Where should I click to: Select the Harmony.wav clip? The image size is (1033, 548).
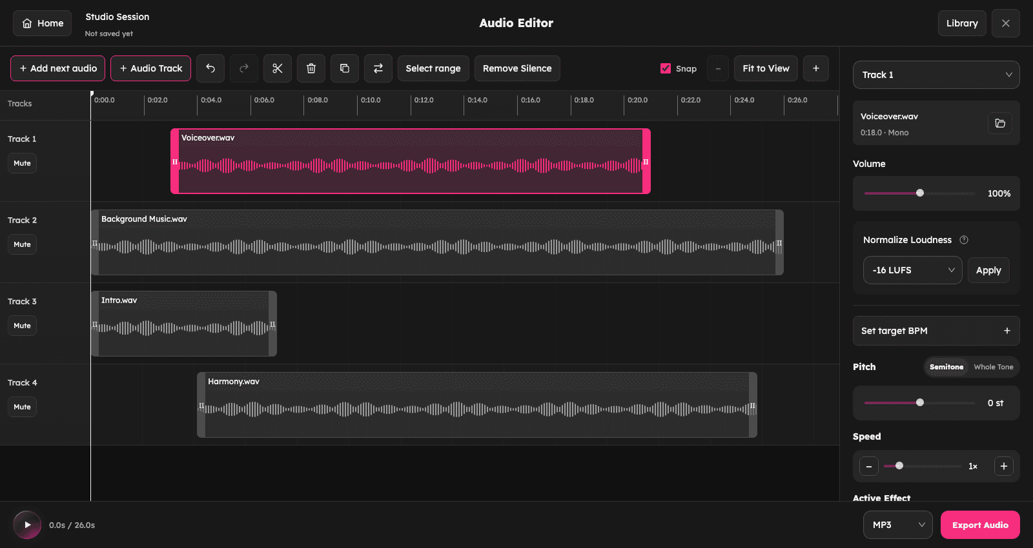(477, 405)
